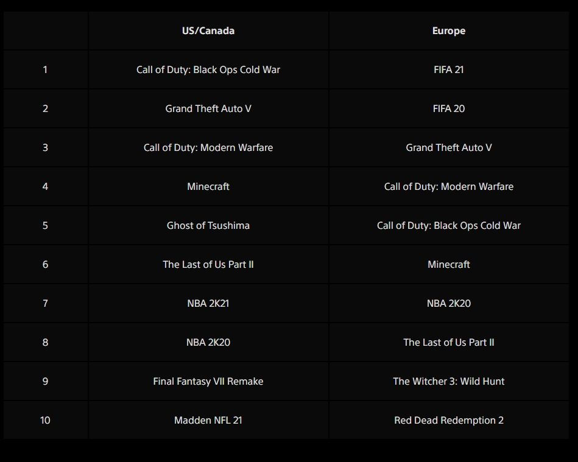
Task: Click the US/Canada column header
Action: (208, 30)
